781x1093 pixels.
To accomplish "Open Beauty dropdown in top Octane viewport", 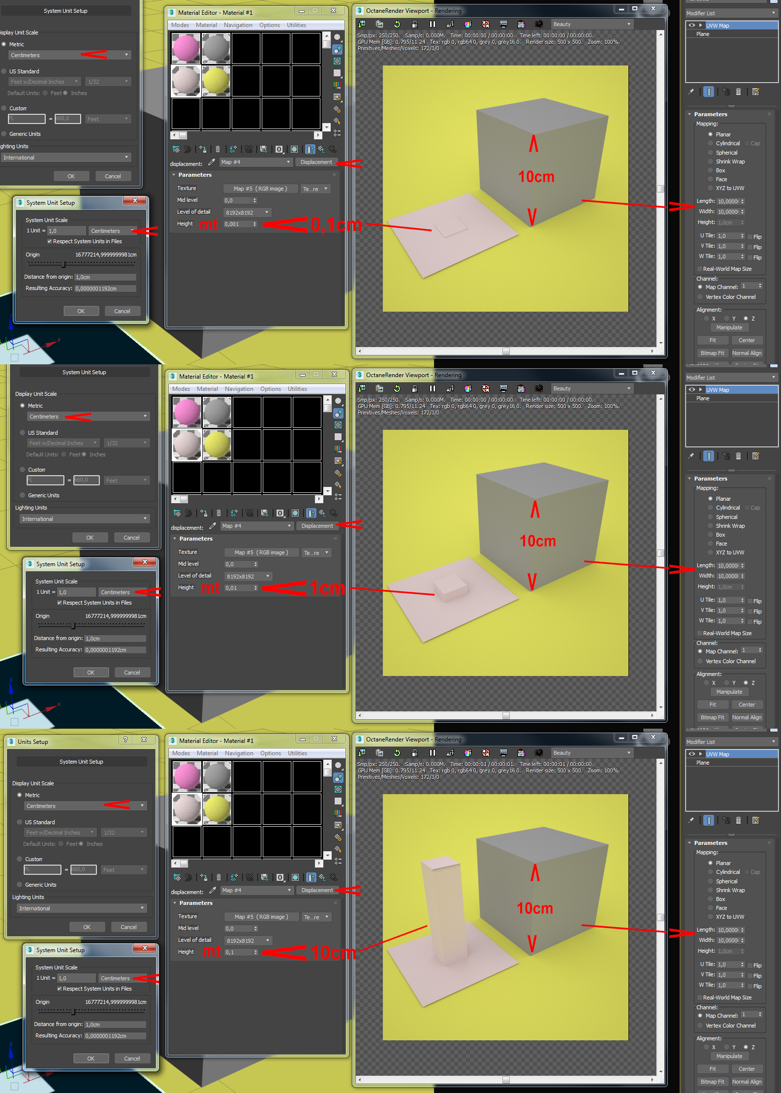I will click(592, 24).
